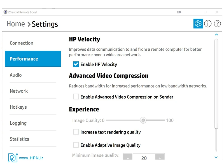Viewport: 224px width, 168px height.
Task: Toggle Enable Adaptive Image Quality checkbox
Action: (x=76, y=145)
